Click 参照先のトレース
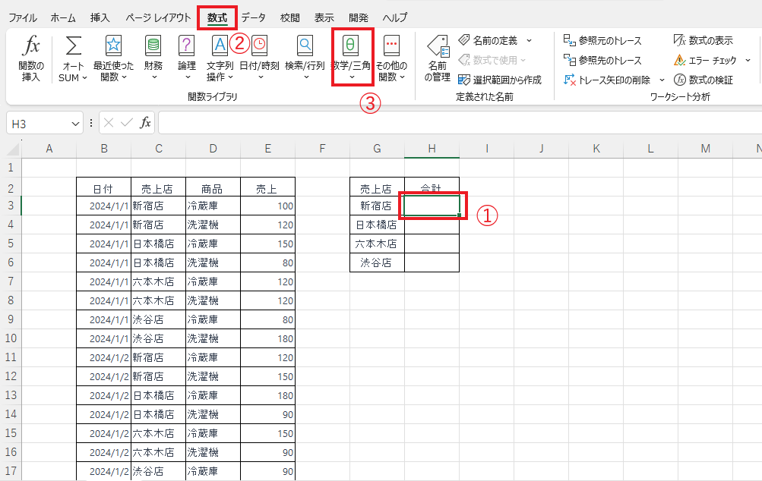Image resolution: width=762 pixels, height=481 pixels. click(x=602, y=60)
